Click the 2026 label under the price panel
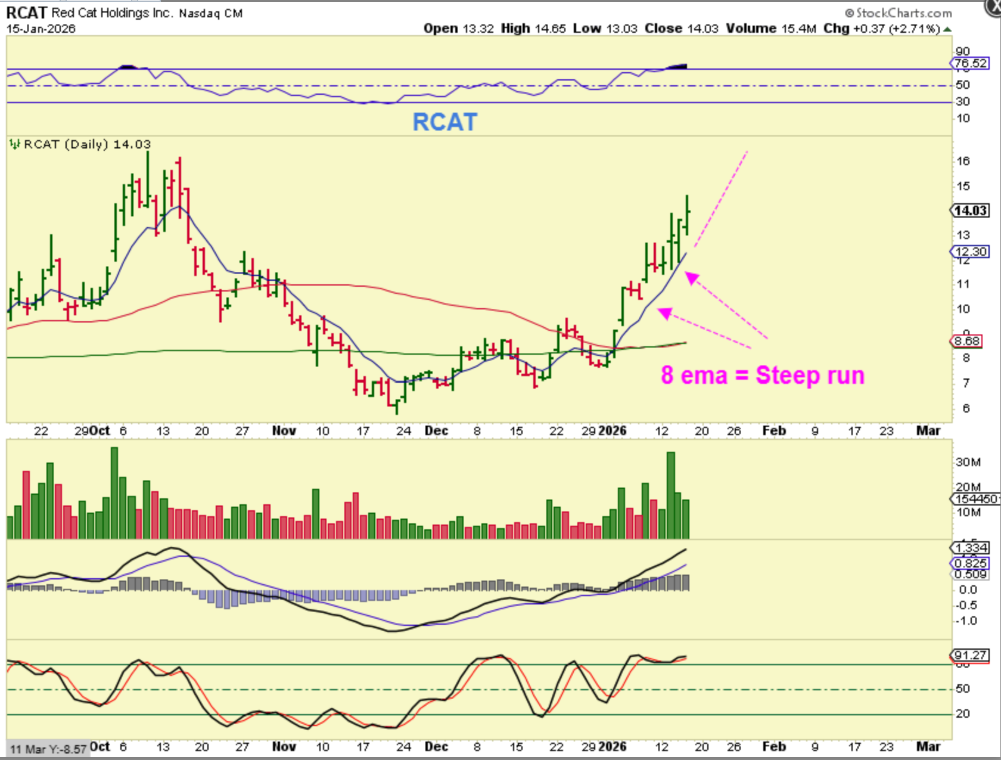1001x760 pixels. coord(613,431)
